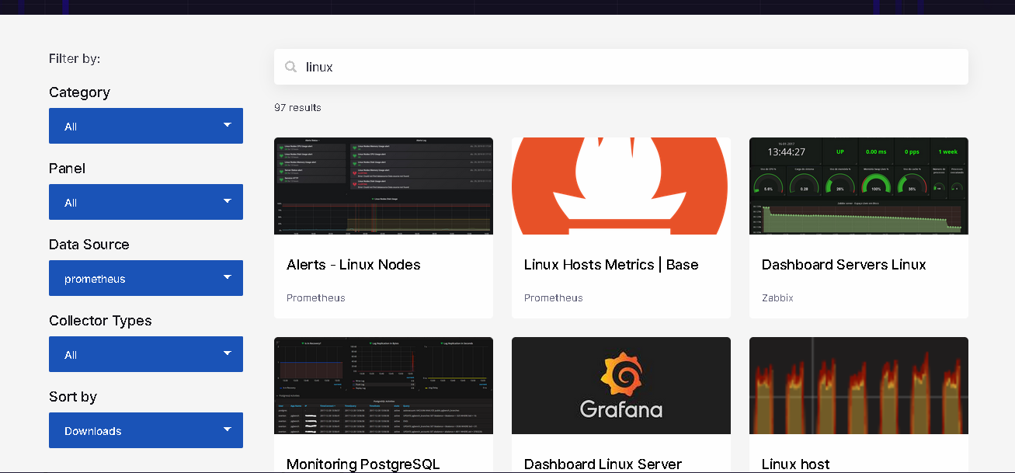Open the Monitoring PostgreSQL dashboard thumbnail
1015x473 pixels.
coord(384,385)
